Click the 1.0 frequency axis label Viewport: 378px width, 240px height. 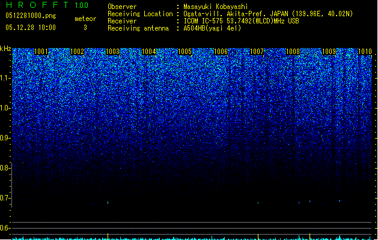point(5,109)
